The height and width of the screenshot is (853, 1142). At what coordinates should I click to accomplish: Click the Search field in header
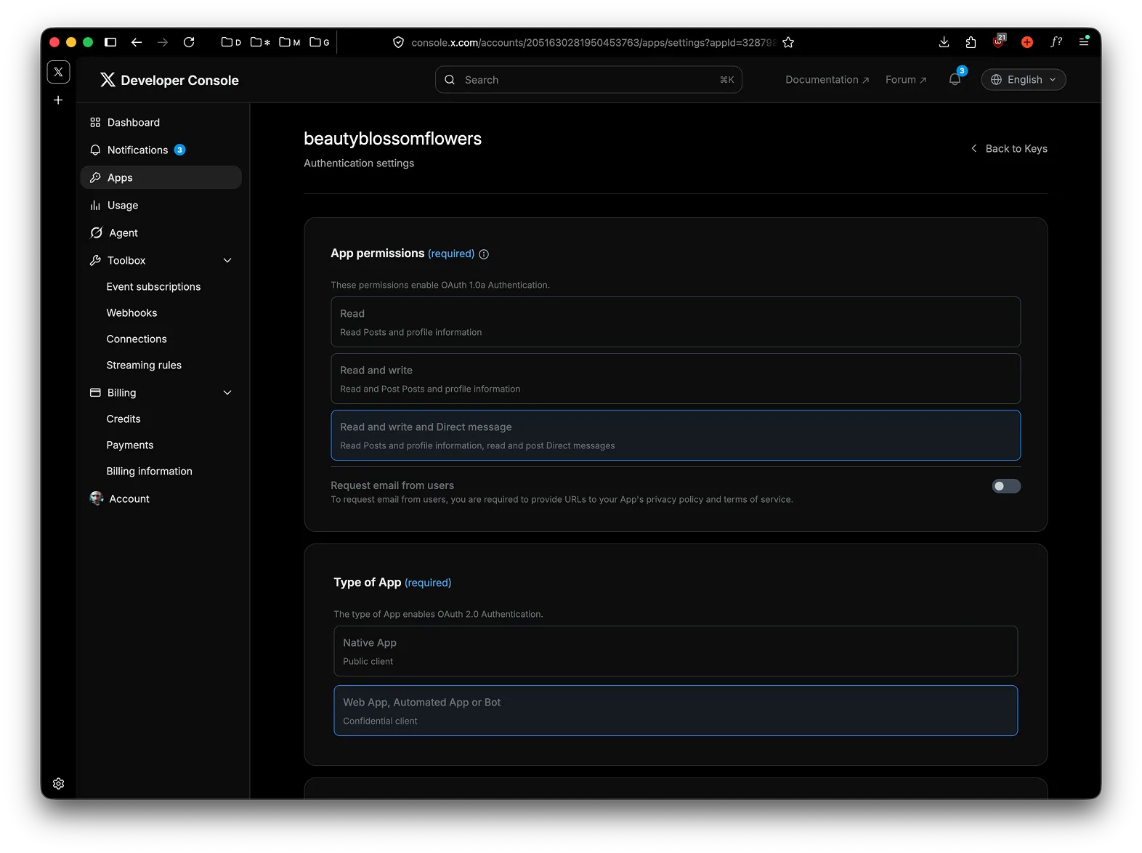[x=588, y=80]
